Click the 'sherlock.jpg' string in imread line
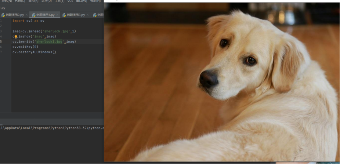This screenshot has width=340, height=164. pos(57,31)
